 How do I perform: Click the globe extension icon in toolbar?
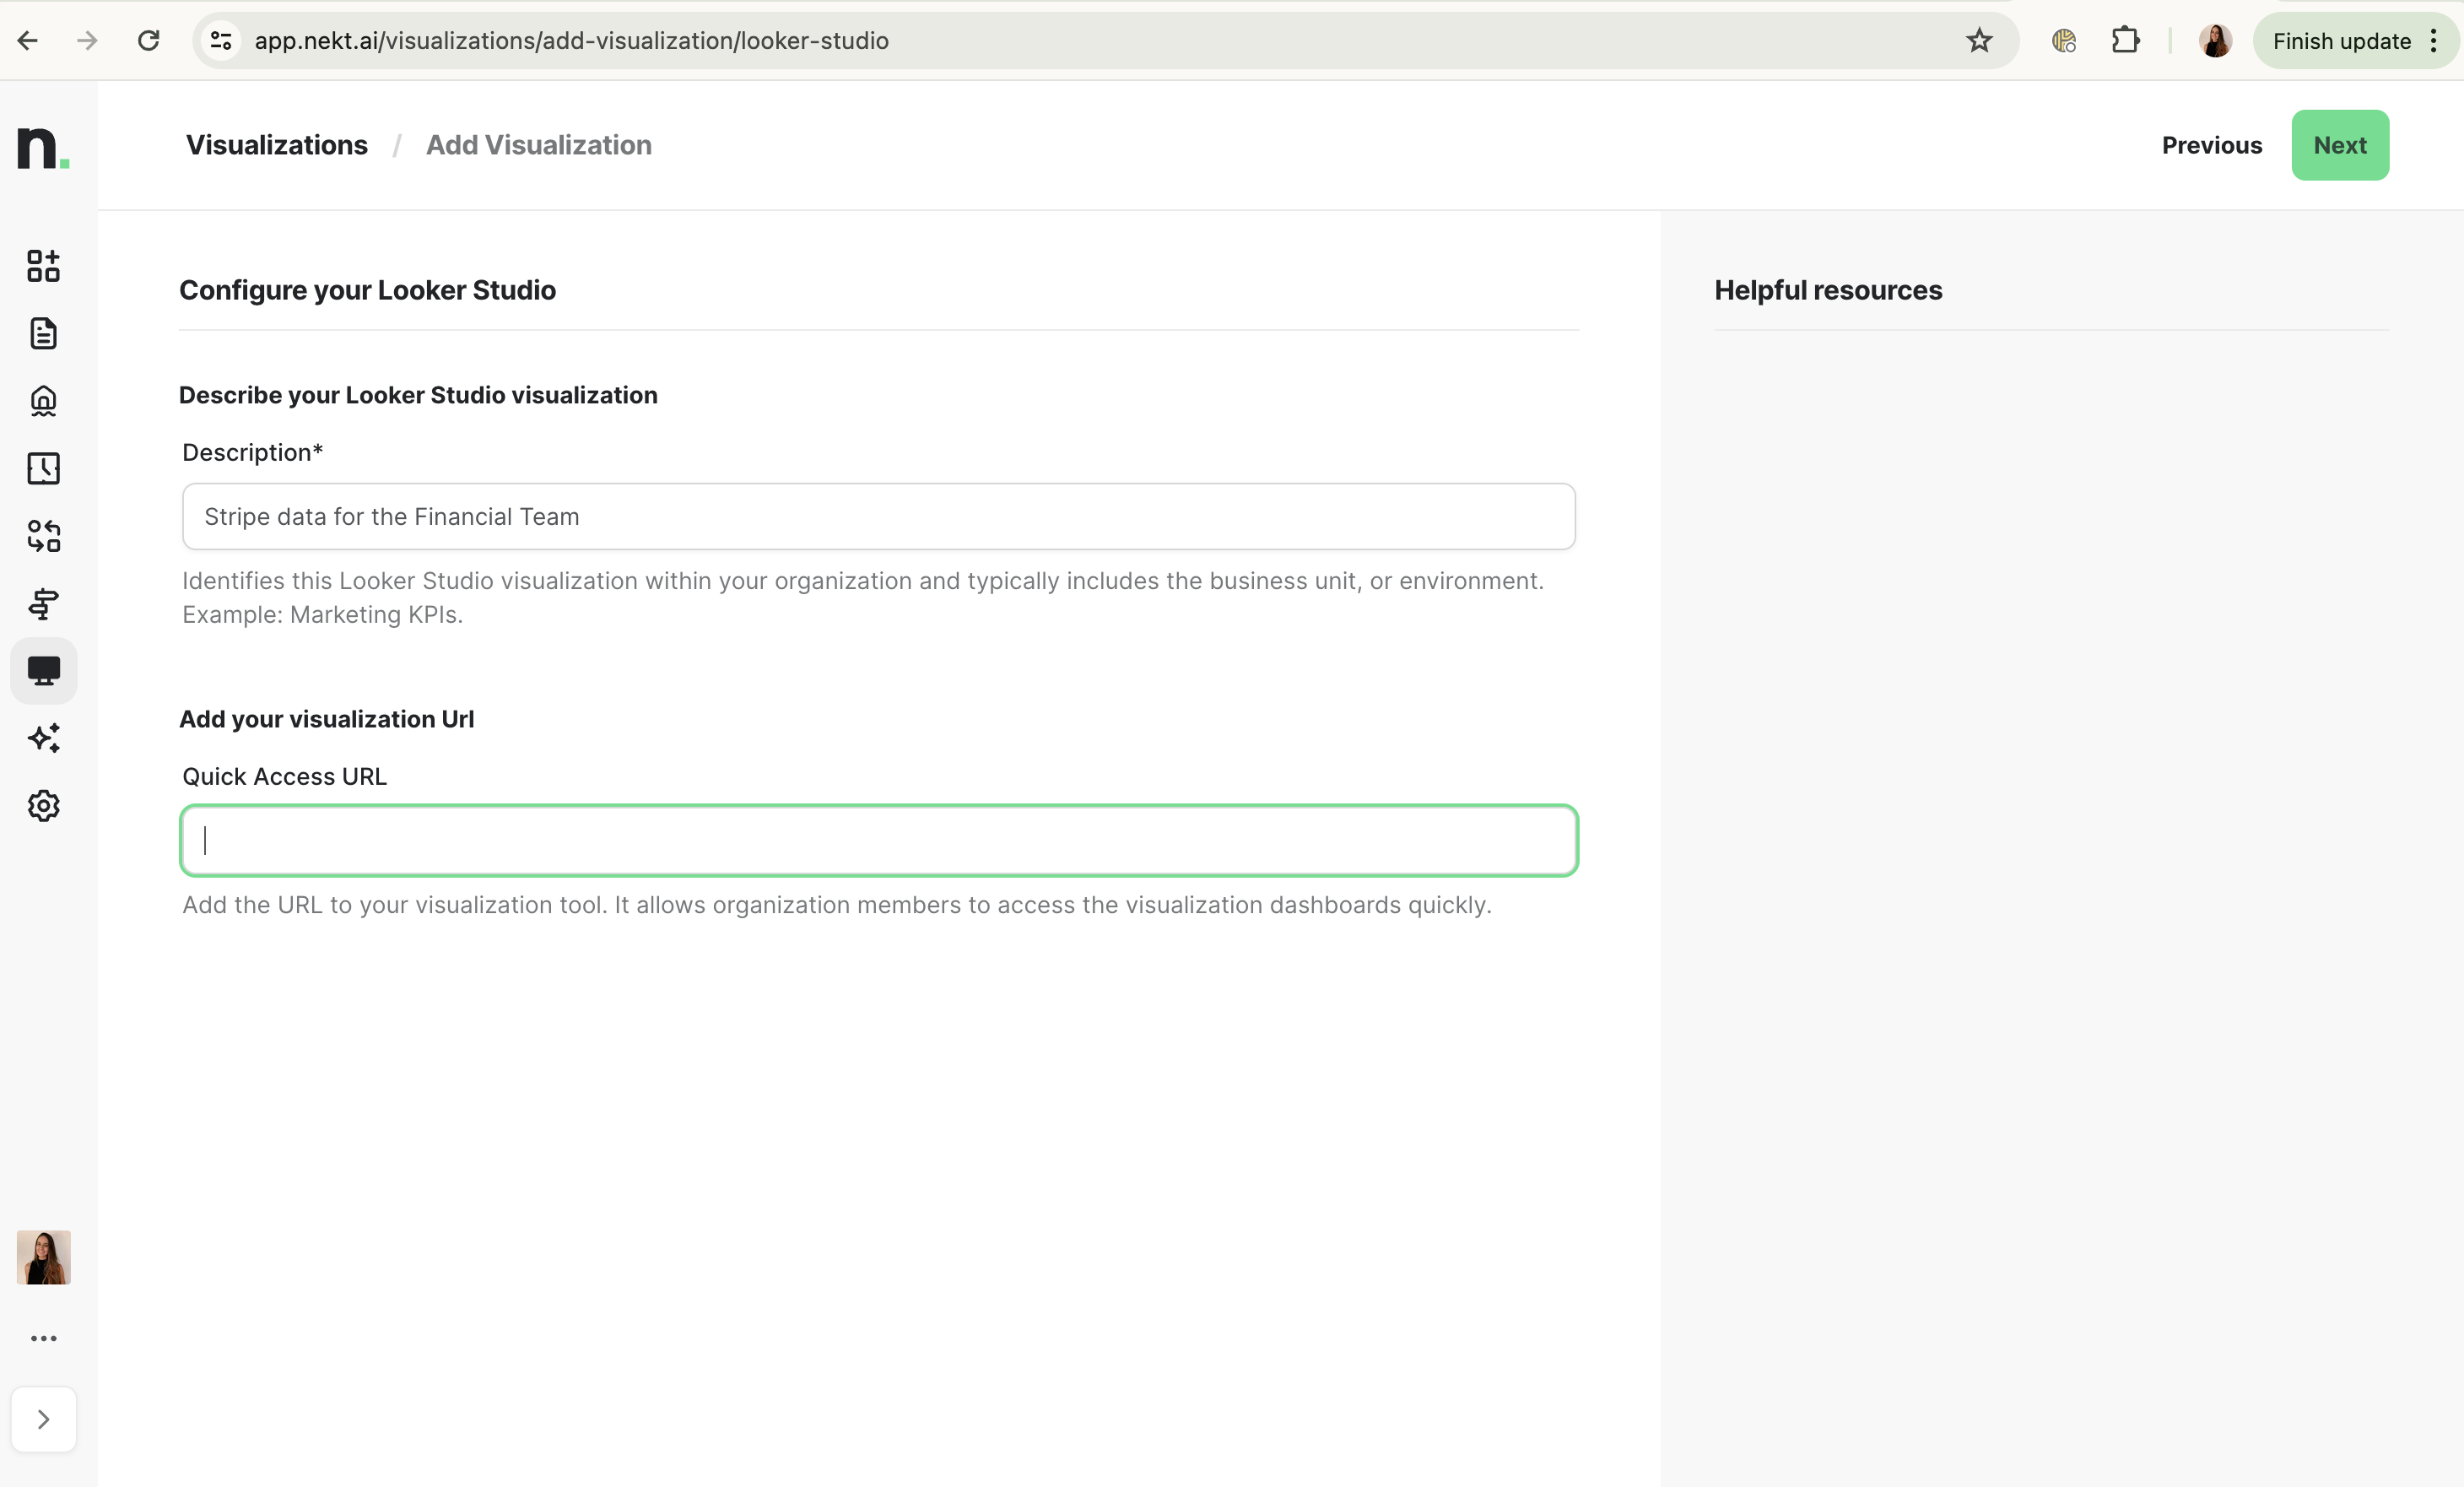point(2064,41)
